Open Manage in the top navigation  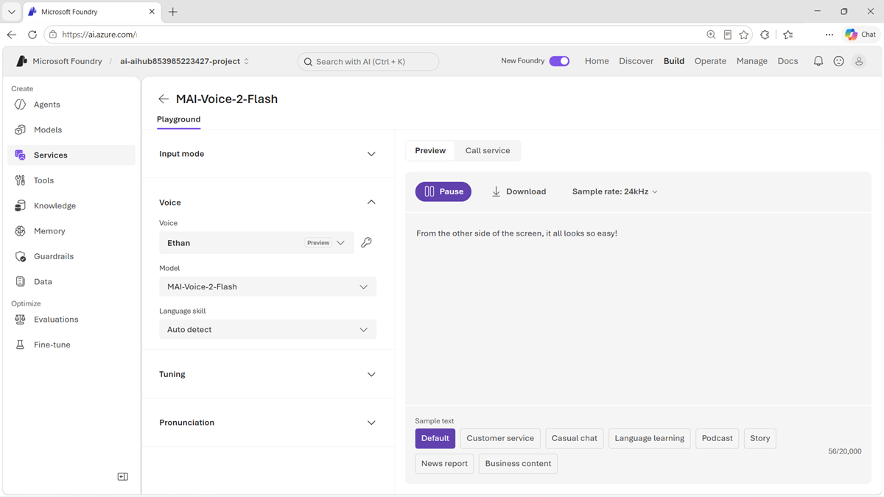[752, 61]
